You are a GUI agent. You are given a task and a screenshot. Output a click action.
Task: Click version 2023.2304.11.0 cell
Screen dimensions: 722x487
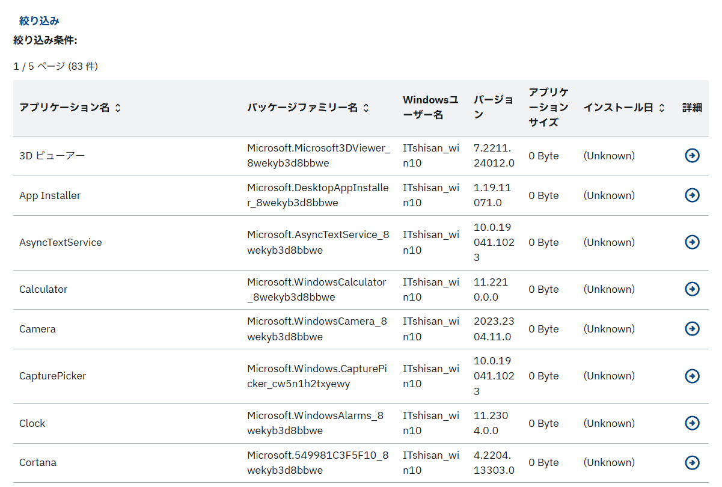point(494,329)
